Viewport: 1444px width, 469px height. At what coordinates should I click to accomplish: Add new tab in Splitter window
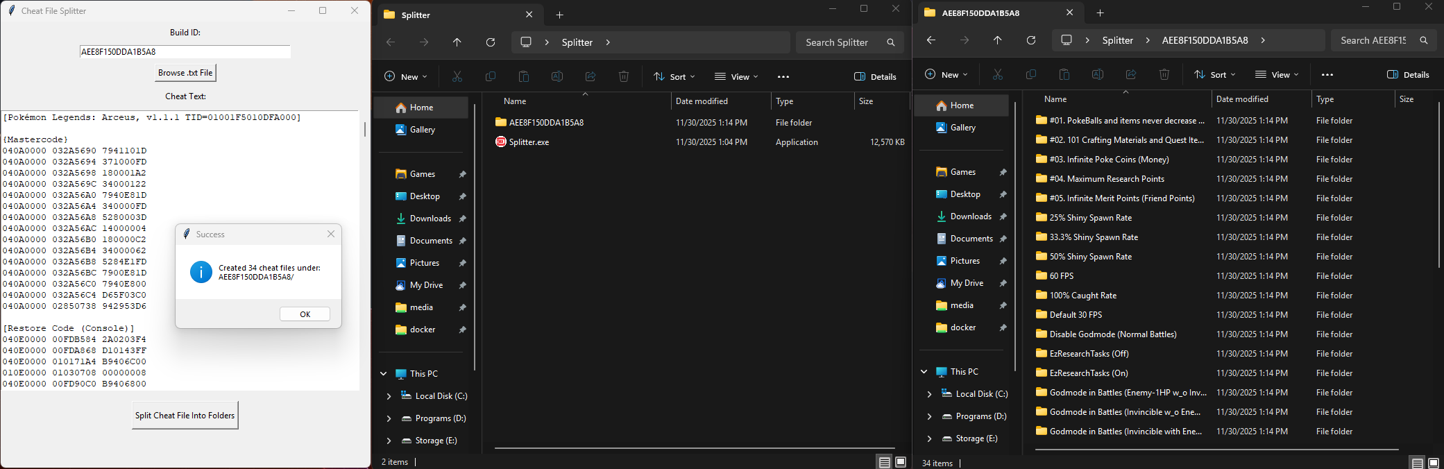pos(560,15)
